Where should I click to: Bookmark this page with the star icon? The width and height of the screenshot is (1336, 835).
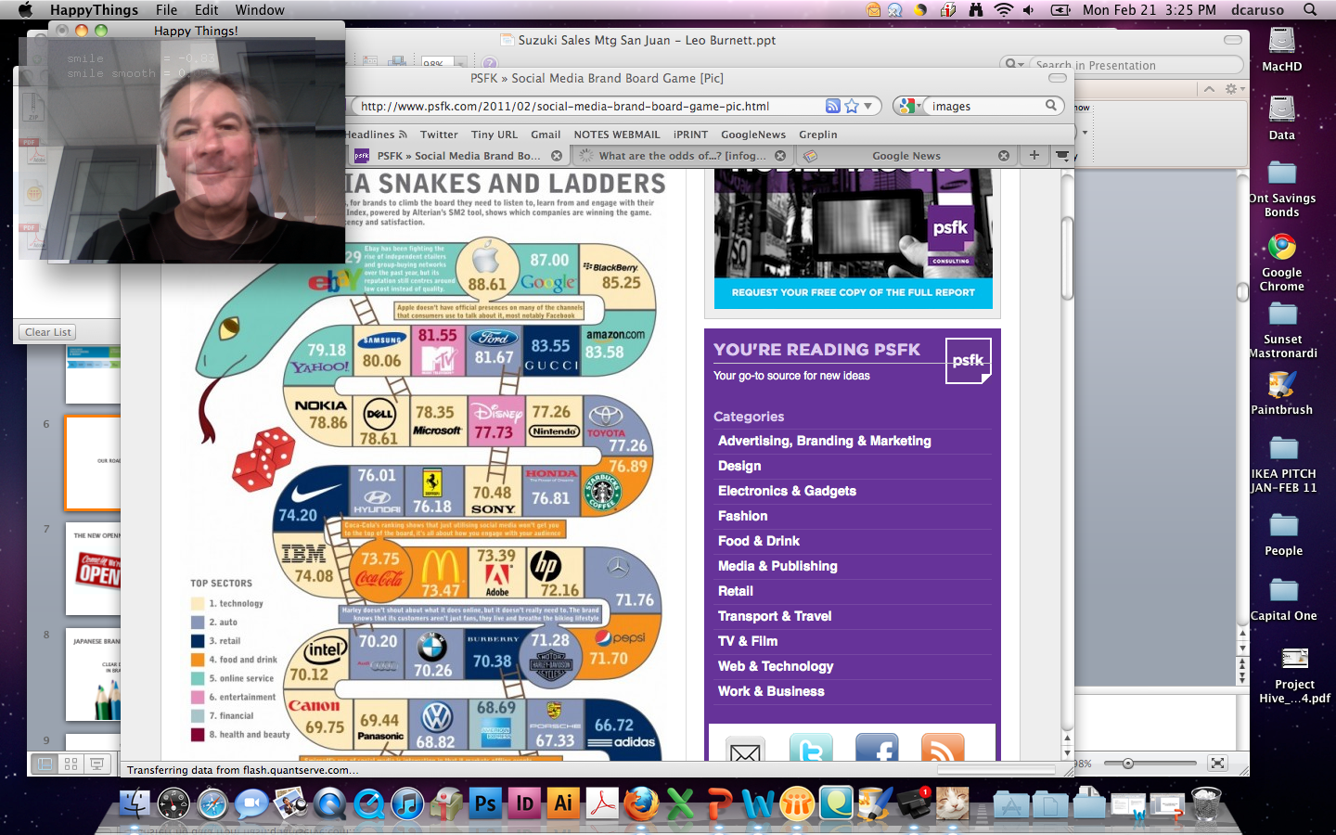click(x=852, y=106)
